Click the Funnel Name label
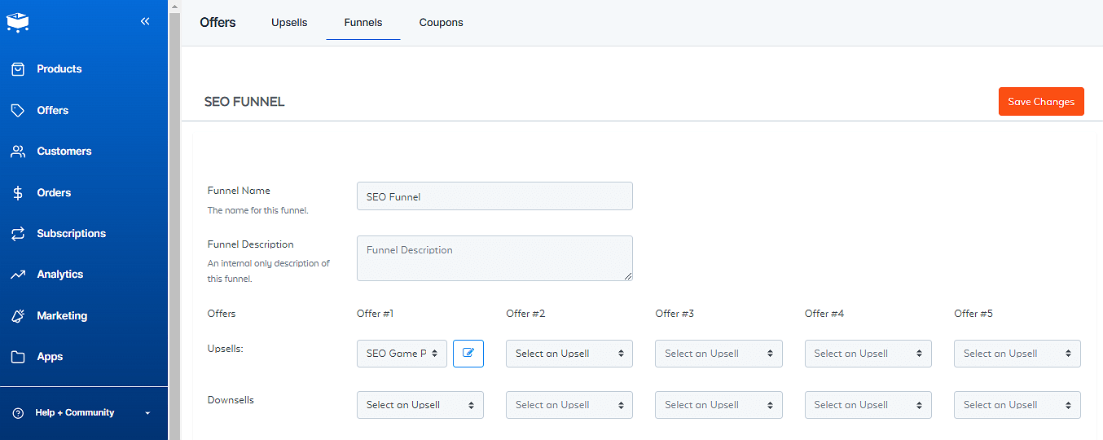The width and height of the screenshot is (1103, 440). [x=239, y=191]
